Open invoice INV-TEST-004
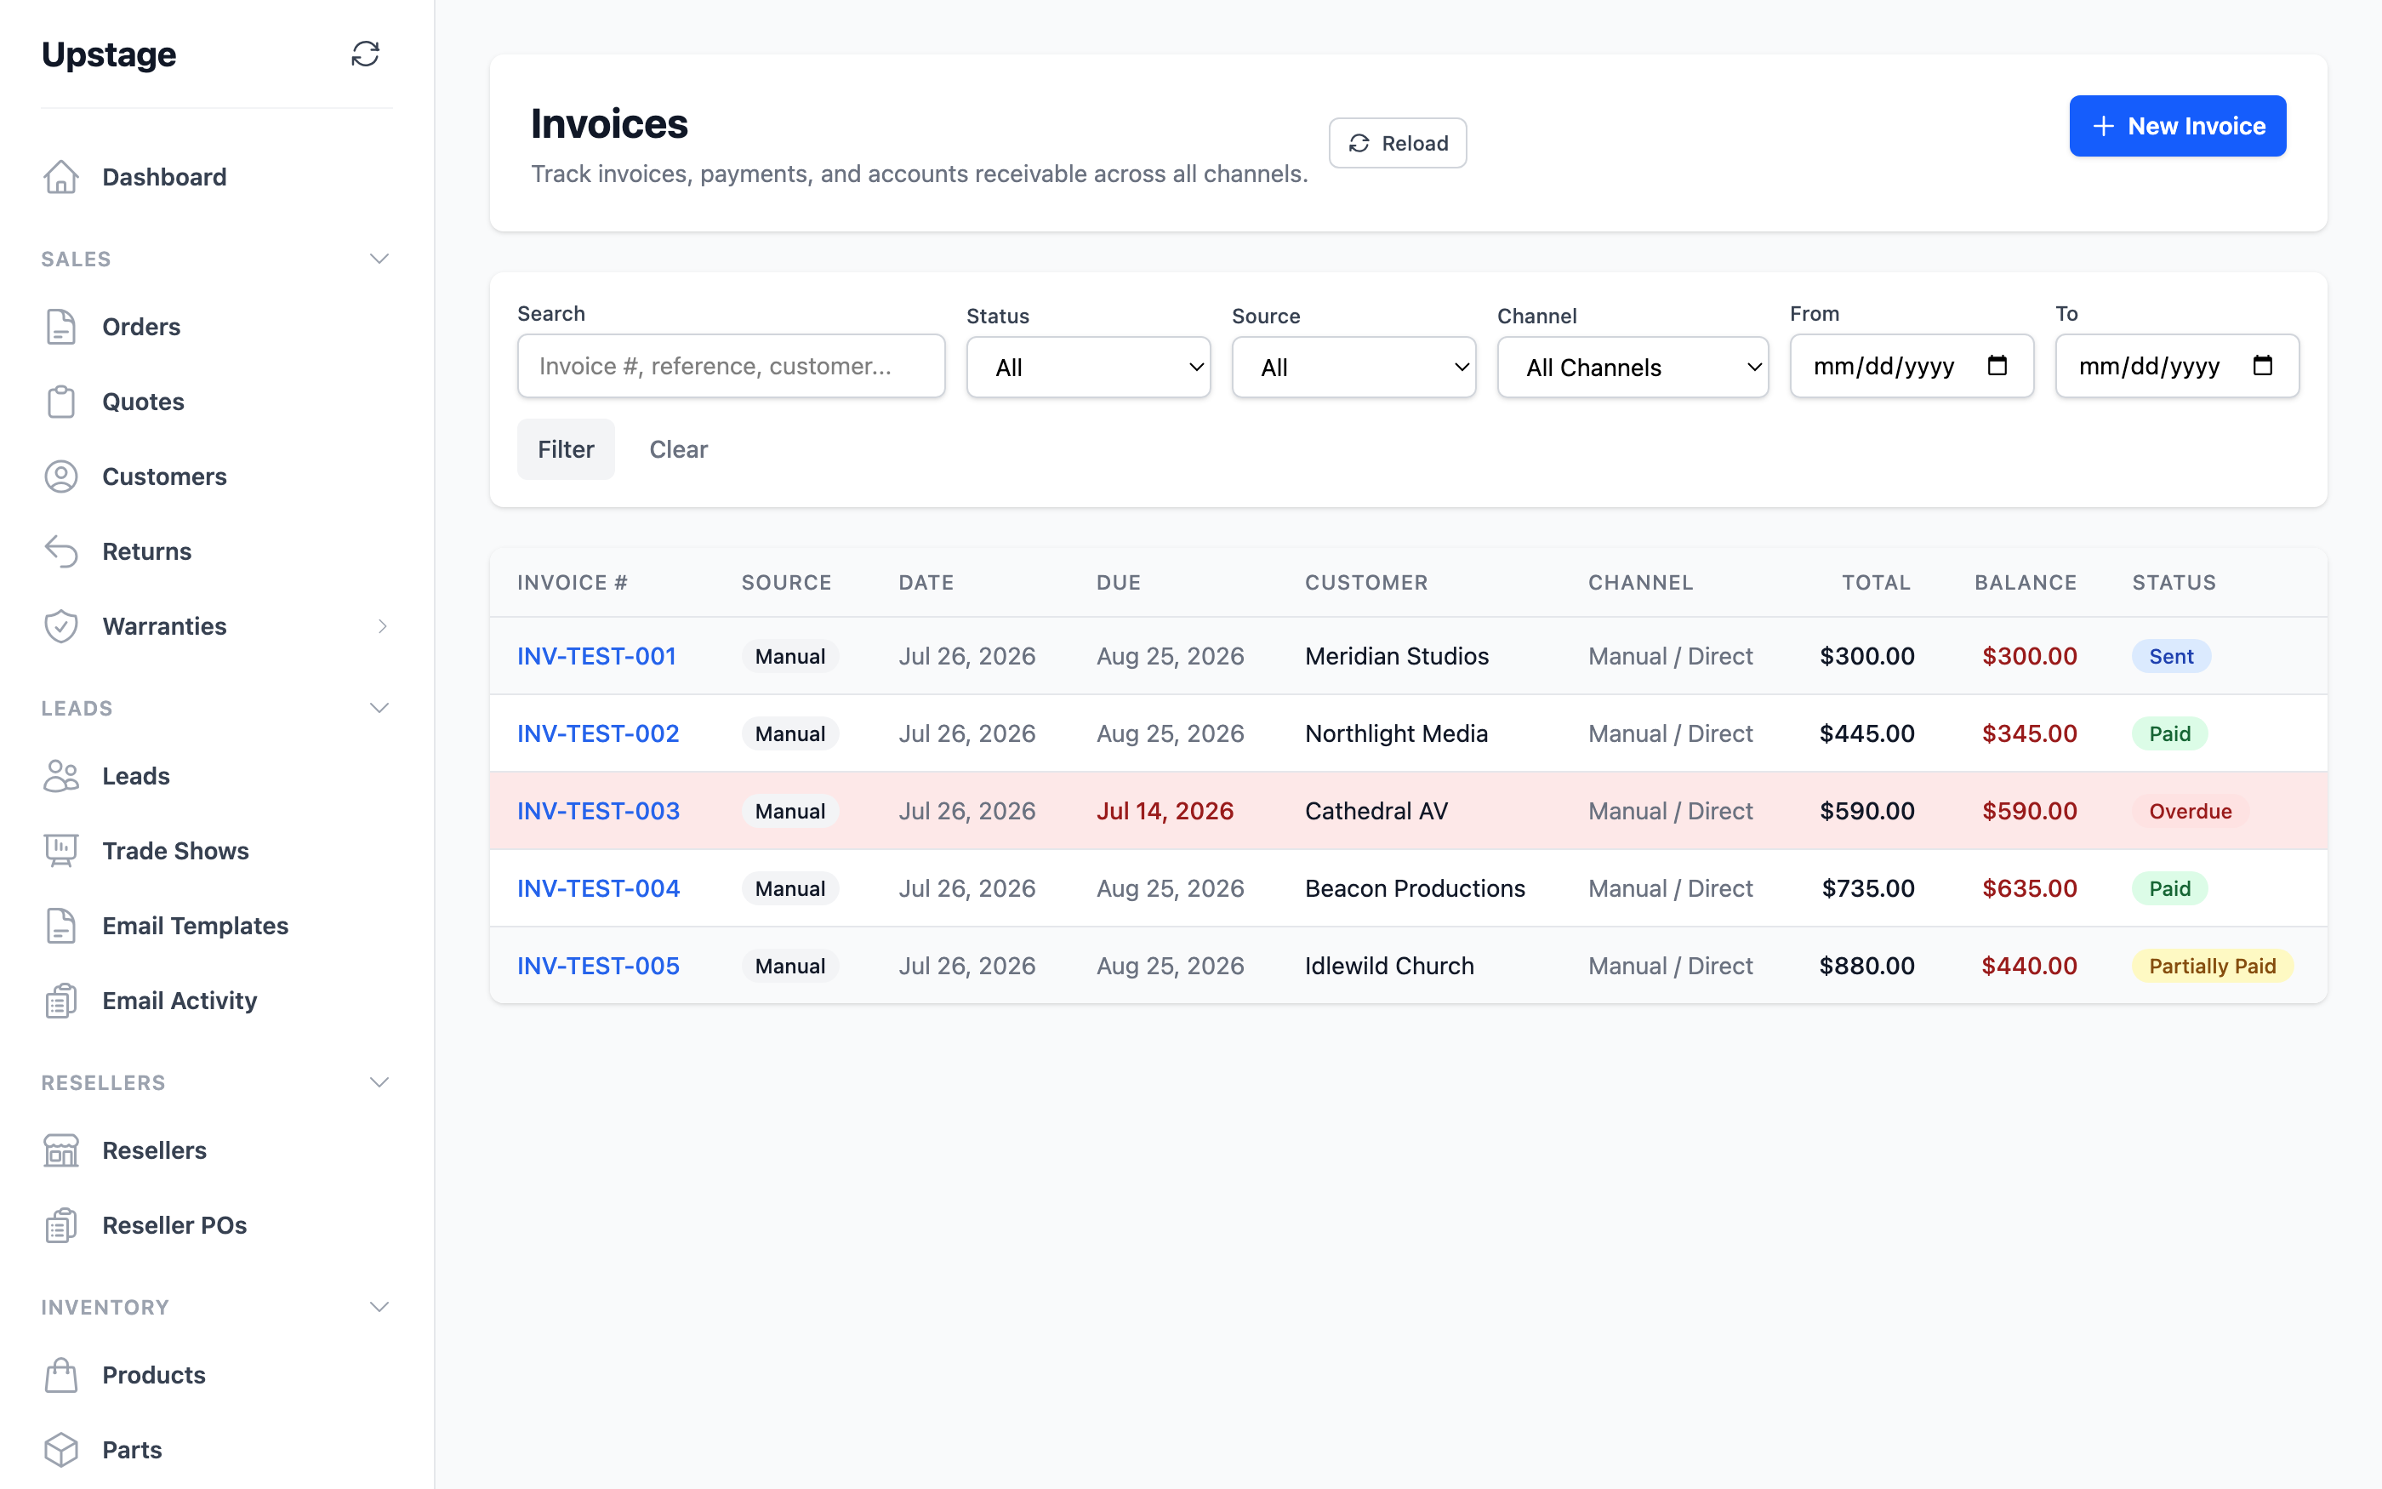 [598, 888]
